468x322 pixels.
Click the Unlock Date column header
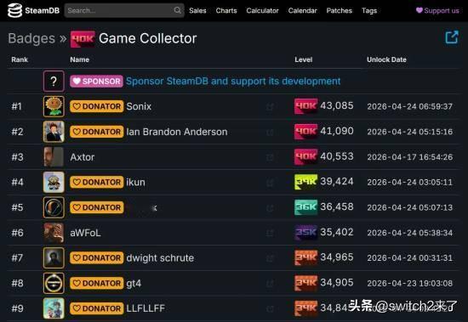coord(386,59)
